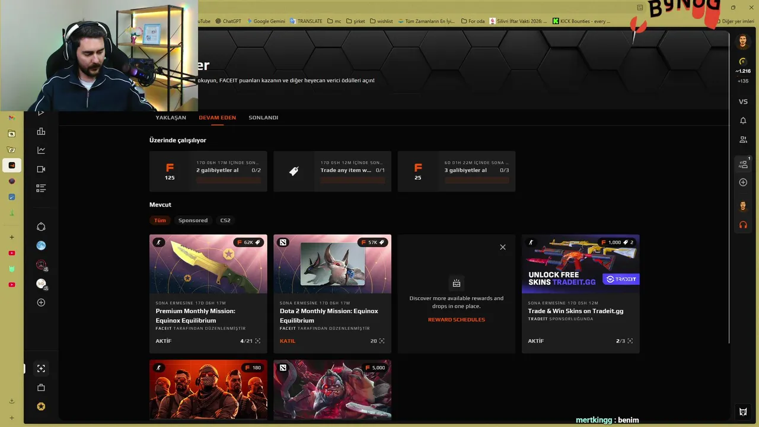The image size is (759, 427).
Task: Open the list feed icon in FACEIT sidebar
Action: (41, 188)
